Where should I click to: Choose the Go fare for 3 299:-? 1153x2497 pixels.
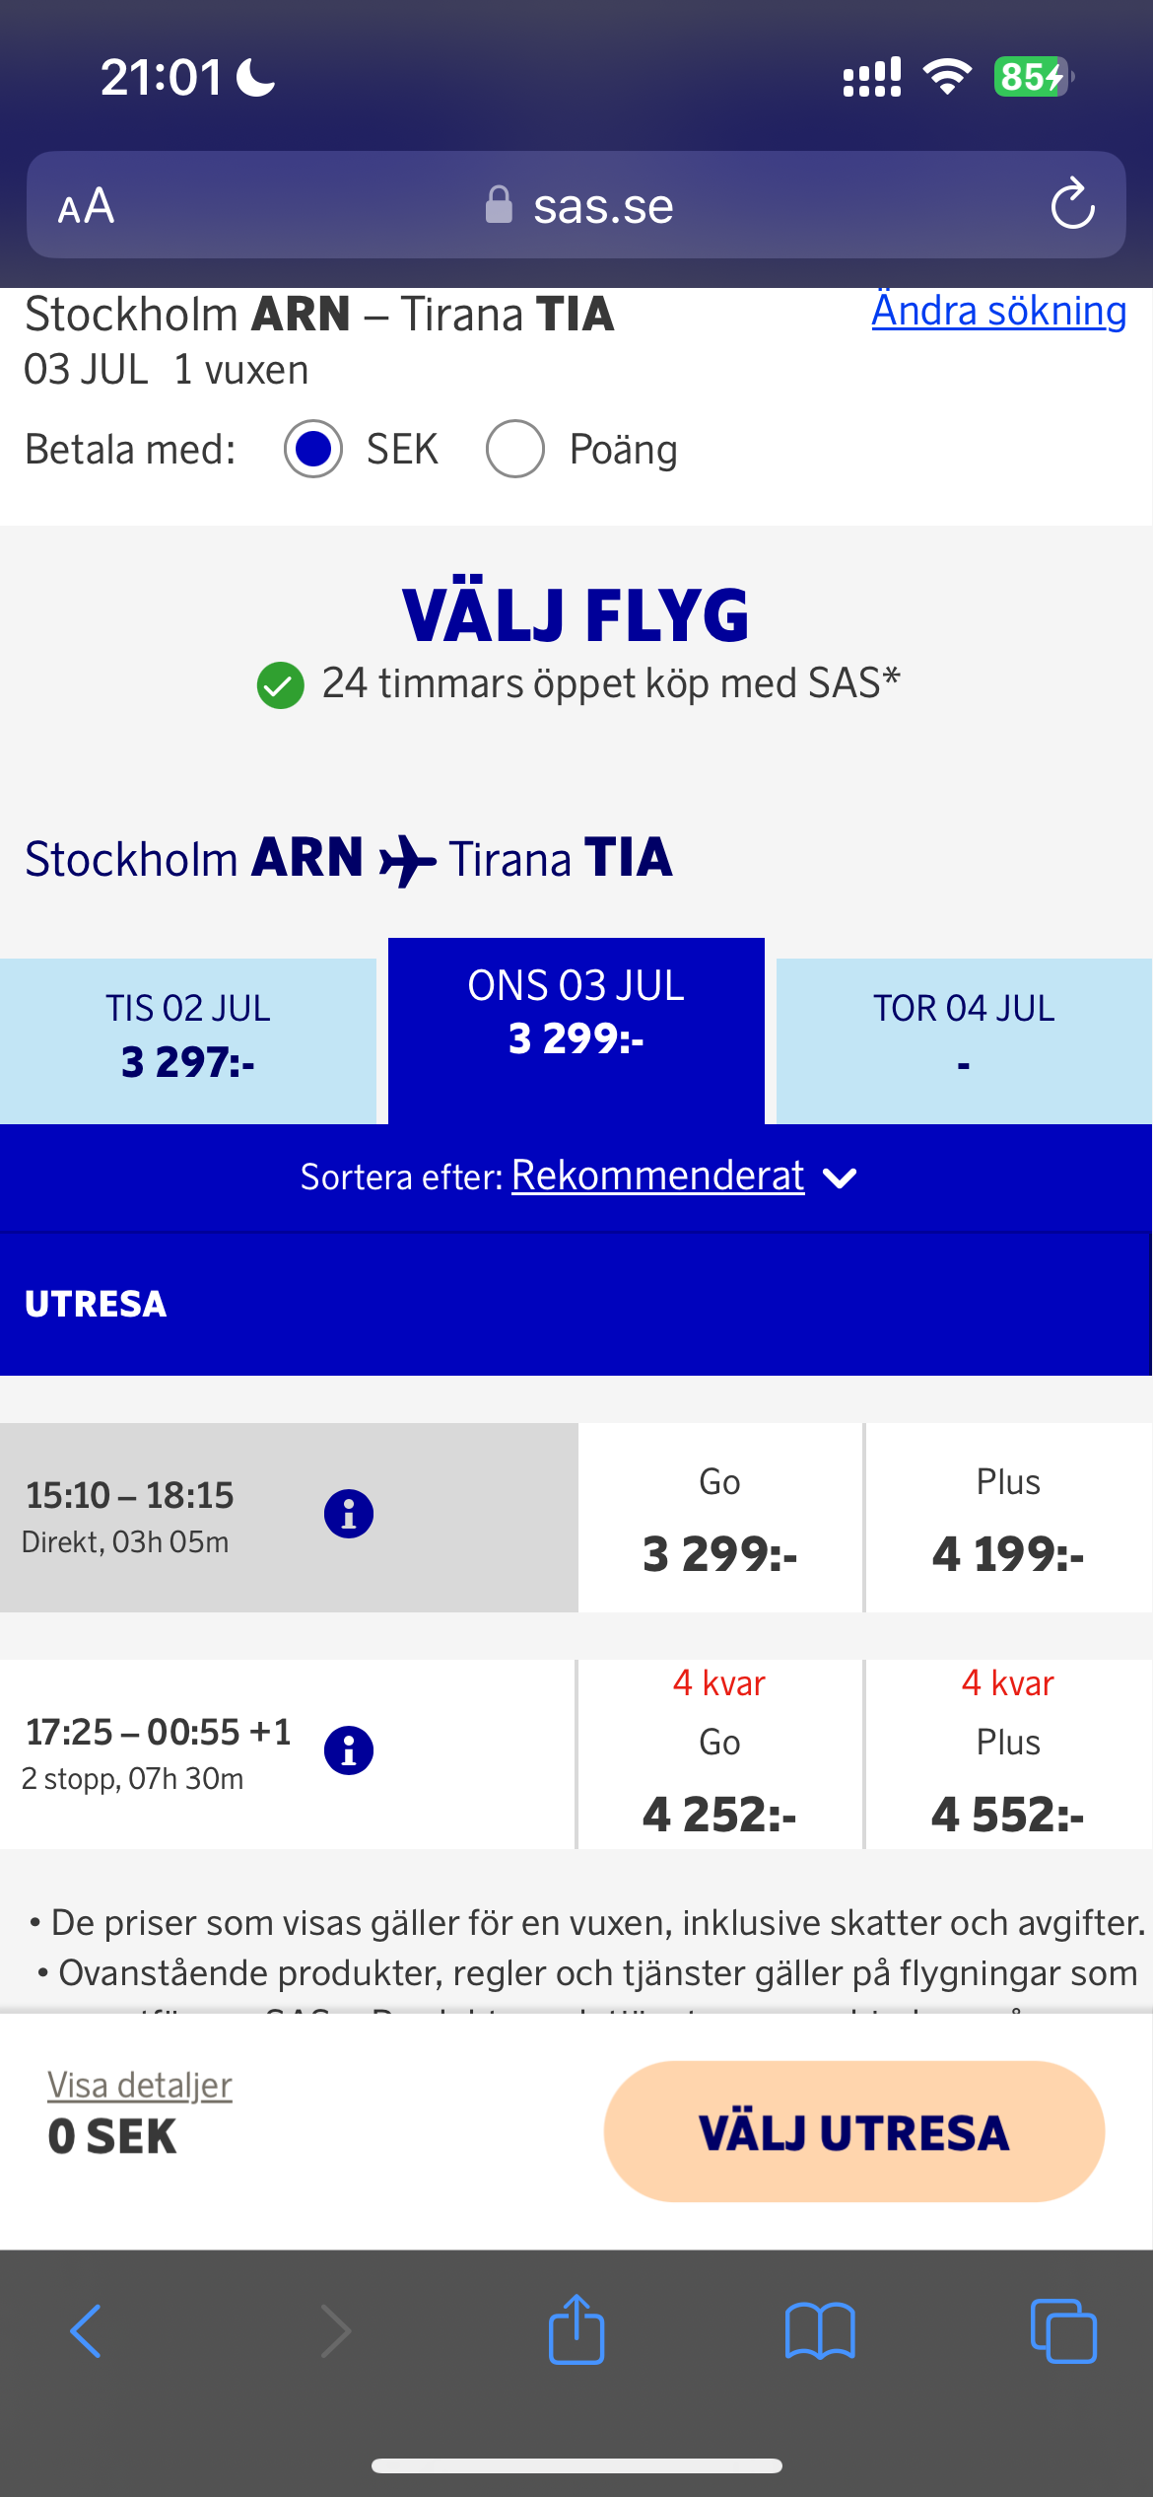click(720, 1520)
